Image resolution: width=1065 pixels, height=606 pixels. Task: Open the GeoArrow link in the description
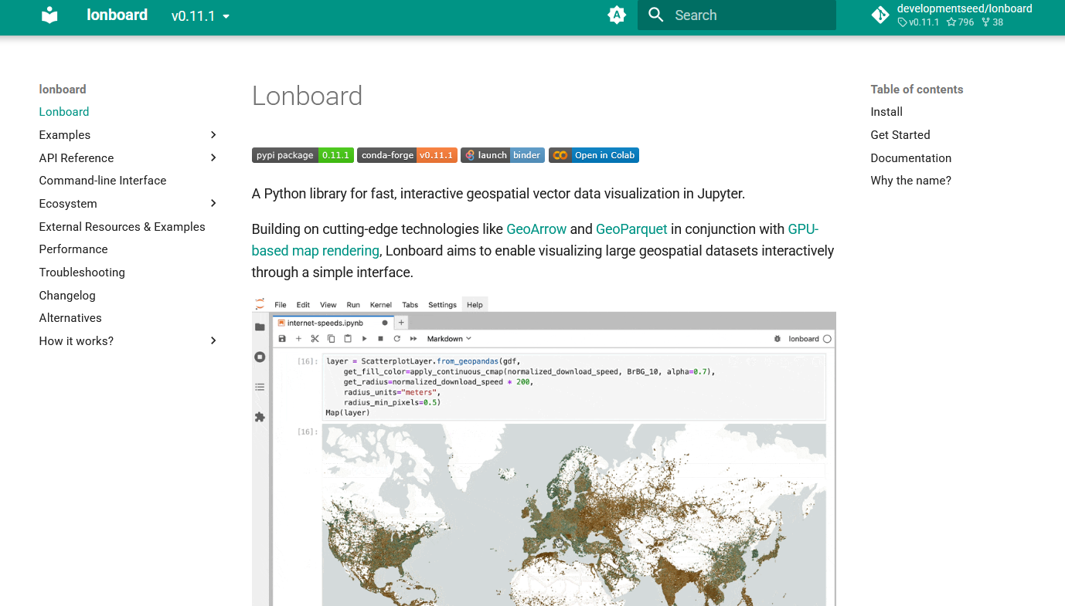click(x=536, y=229)
